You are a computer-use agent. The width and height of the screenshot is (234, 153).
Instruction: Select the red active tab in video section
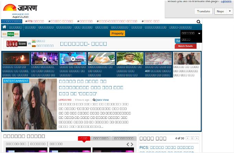pos(84,138)
